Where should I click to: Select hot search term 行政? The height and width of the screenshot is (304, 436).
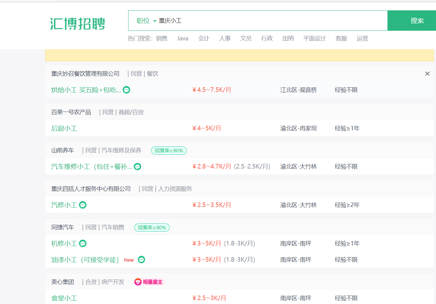(x=267, y=38)
